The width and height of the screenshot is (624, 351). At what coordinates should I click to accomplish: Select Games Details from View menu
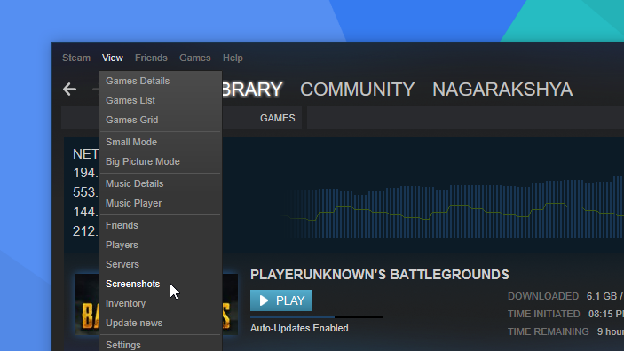click(161, 81)
